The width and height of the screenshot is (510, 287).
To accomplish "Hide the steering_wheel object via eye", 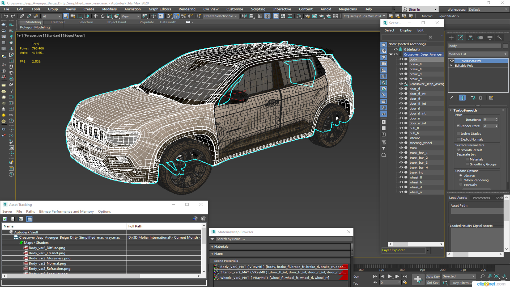I will (x=401, y=143).
